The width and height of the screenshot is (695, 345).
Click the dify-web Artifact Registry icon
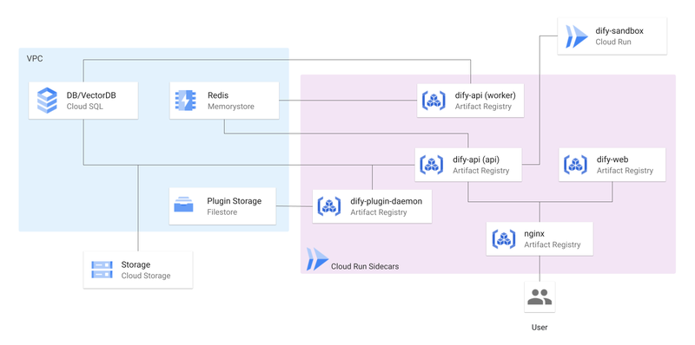[575, 165]
